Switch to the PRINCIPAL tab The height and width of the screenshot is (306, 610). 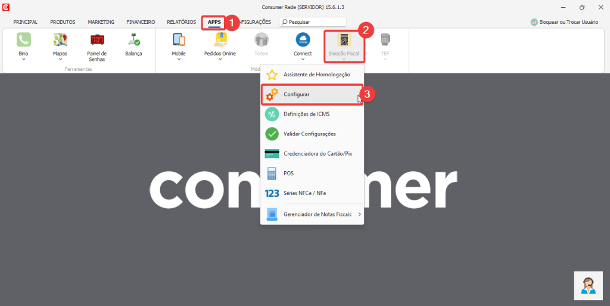tap(25, 22)
